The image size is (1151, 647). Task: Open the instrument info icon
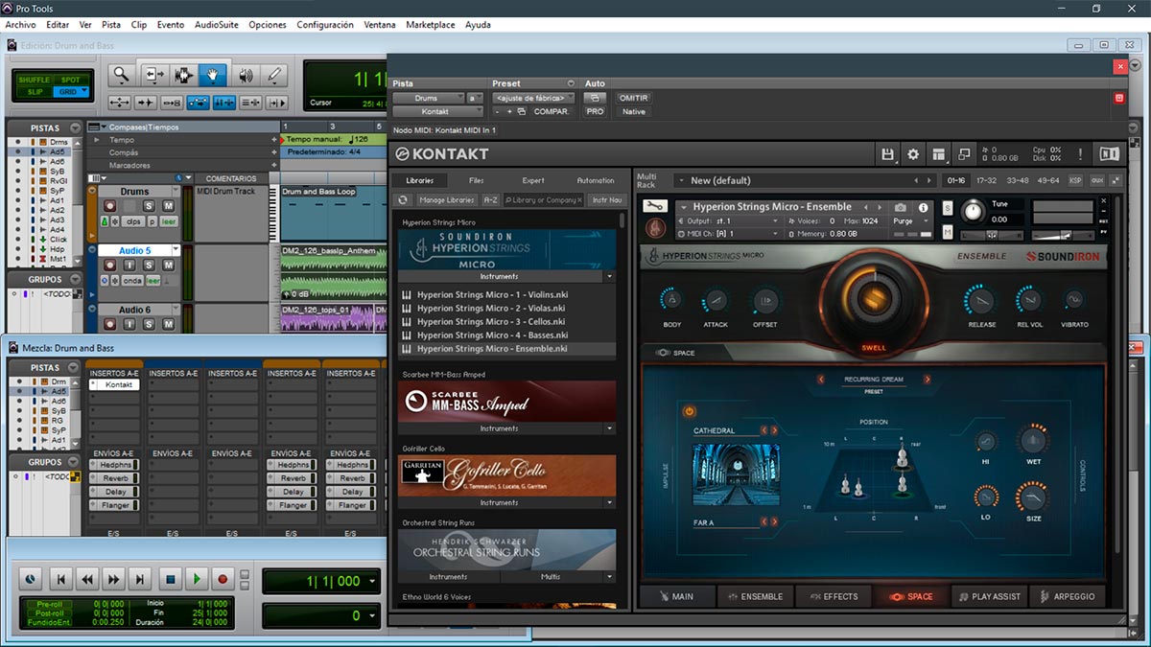tap(924, 207)
